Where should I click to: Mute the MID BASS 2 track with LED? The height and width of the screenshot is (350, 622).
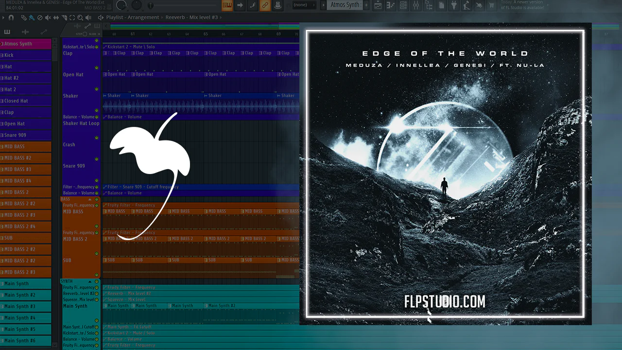(x=97, y=254)
